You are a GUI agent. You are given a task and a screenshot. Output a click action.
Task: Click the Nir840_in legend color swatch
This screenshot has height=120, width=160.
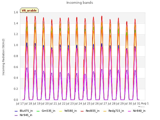click(129, 111)
